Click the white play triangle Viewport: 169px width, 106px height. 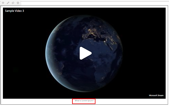tap(86, 53)
